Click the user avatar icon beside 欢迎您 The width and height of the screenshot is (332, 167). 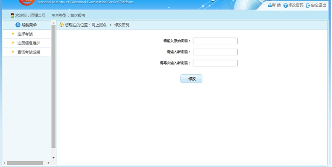pos(12,15)
